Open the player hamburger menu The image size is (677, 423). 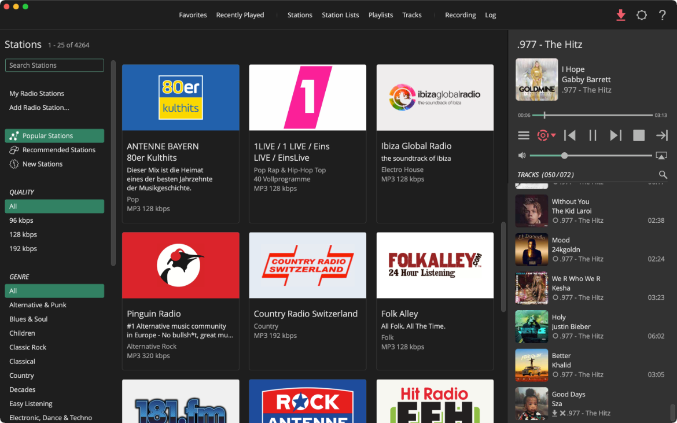click(x=524, y=135)
